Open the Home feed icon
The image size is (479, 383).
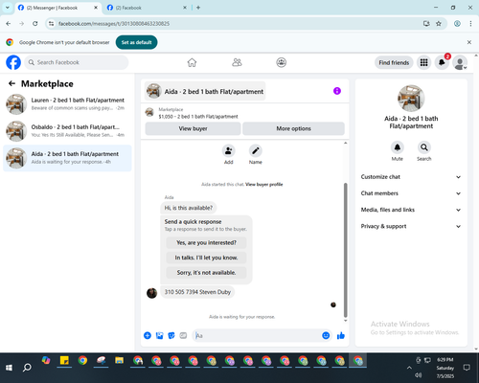point(192,62)
